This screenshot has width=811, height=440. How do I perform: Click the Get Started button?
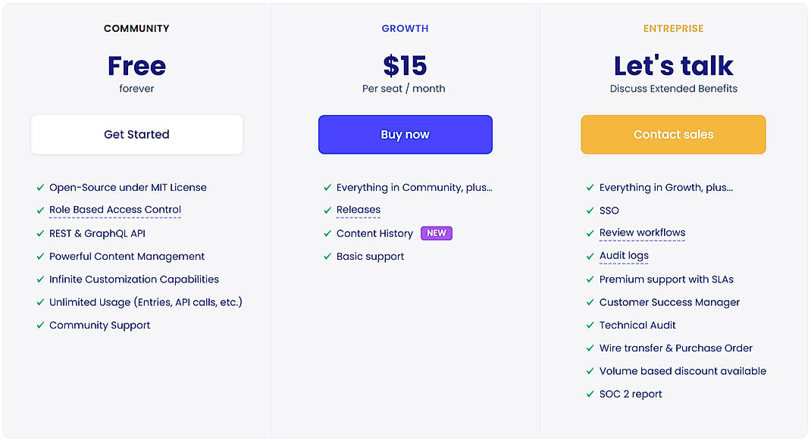coord(136,135)
